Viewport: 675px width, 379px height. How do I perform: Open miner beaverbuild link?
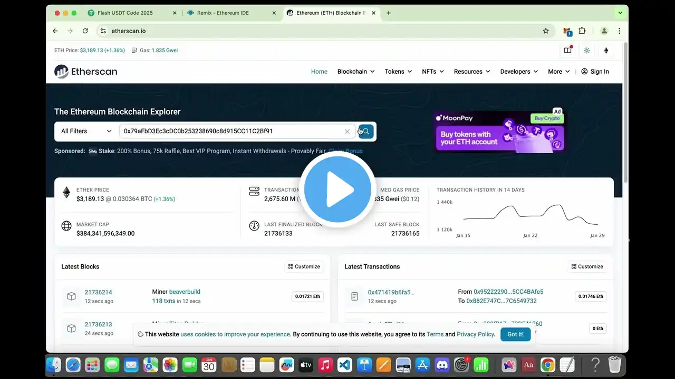(185, 292)
